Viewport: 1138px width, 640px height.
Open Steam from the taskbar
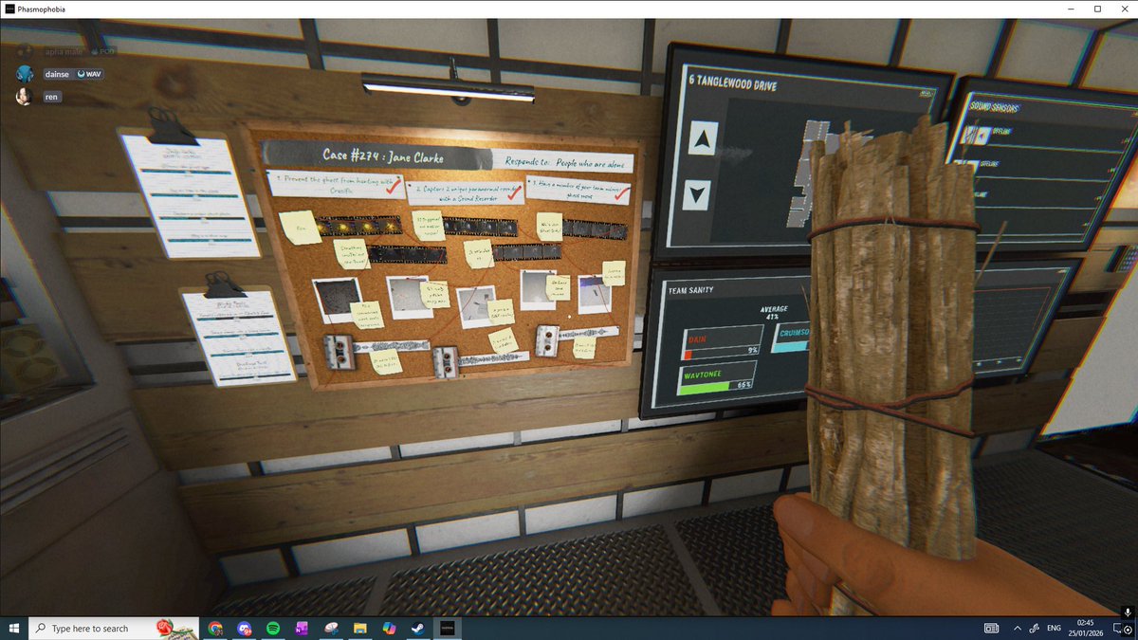[x=416, y=628]
